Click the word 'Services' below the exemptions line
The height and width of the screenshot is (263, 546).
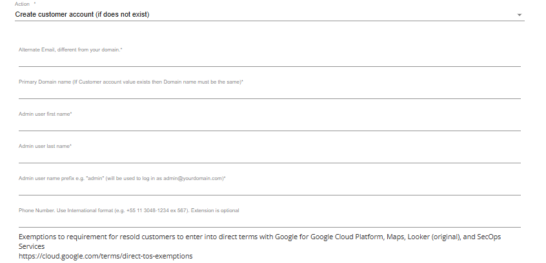click(x=32, y=246)
